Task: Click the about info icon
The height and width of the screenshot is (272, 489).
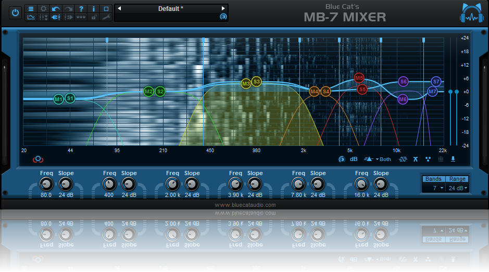Action: (93, 9)
